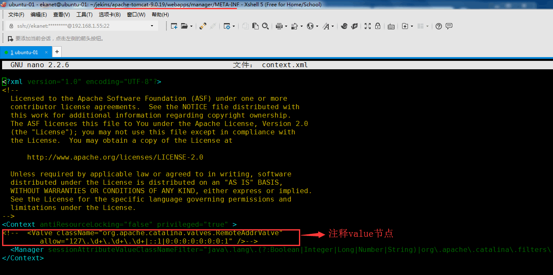Print the terminal output

280,26
